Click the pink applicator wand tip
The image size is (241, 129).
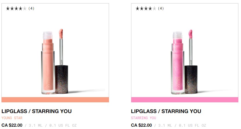coord(190,34)
